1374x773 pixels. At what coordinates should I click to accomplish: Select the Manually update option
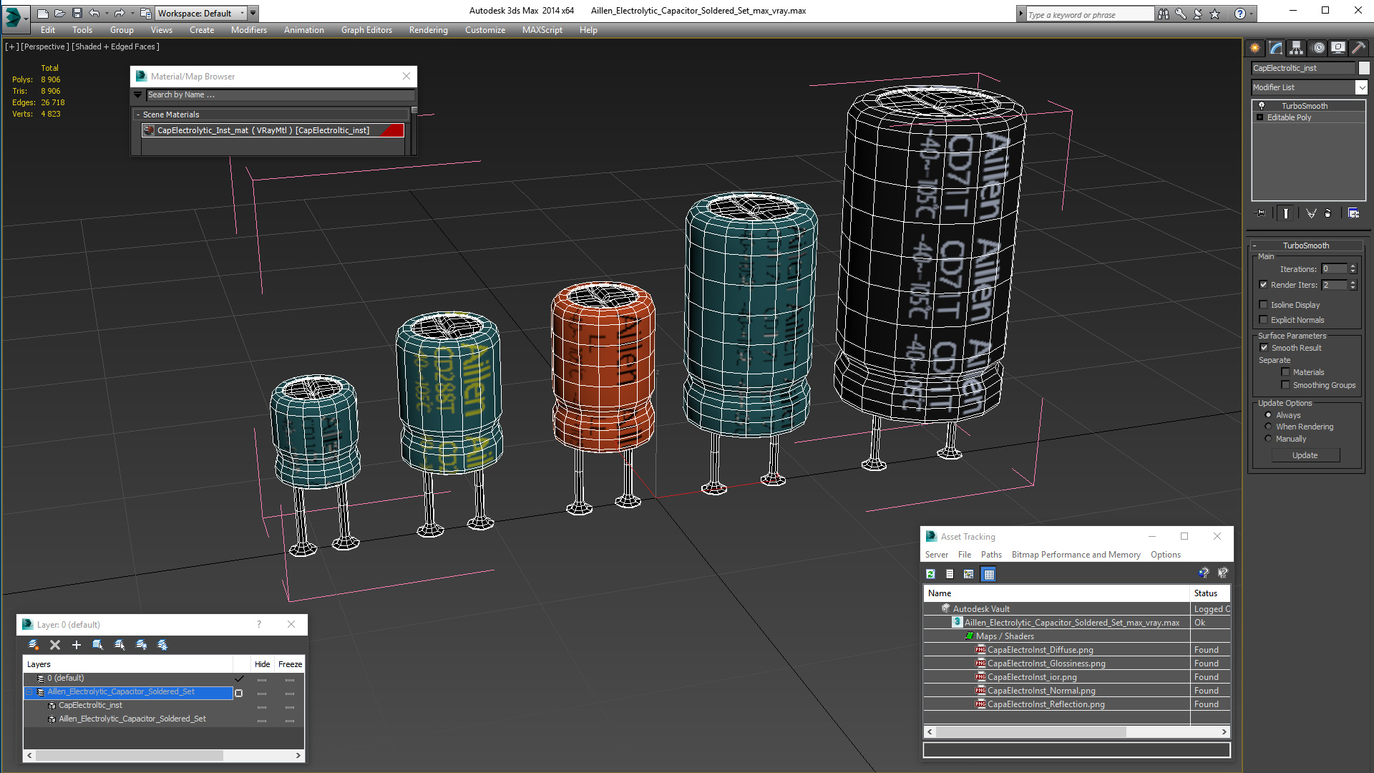(x=1268, y=439)
